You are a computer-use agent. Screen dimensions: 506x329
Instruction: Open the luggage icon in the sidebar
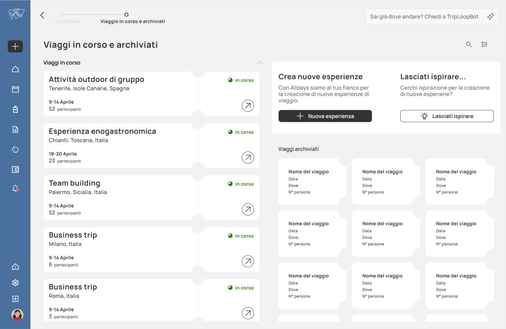click(15, 110)
